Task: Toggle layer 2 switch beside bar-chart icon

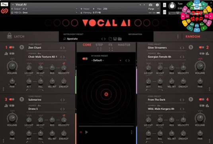Action: (202, 54)
